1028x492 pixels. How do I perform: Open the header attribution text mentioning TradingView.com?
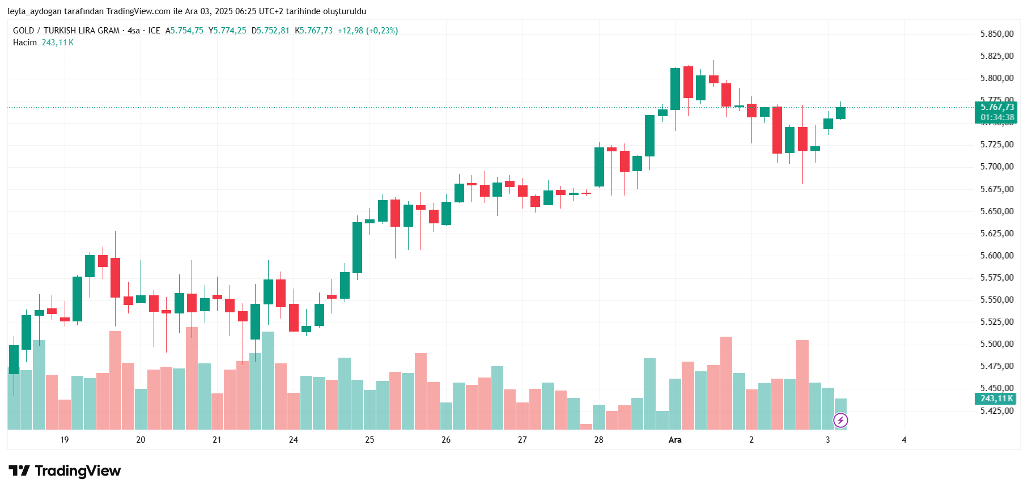pyautogui.click(x=186, y=11)
